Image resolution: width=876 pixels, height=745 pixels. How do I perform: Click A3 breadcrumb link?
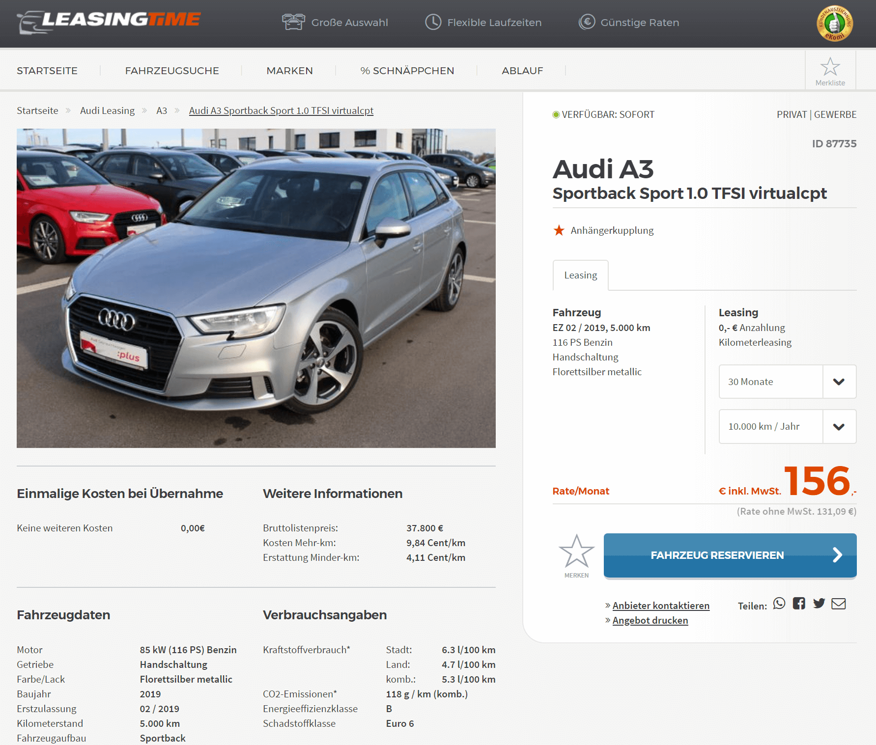(x=162, y=110)
